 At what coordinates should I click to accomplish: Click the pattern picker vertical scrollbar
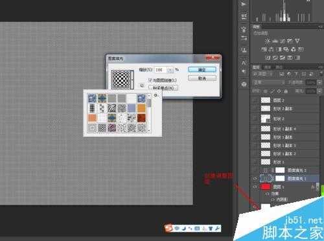(149, 113)
